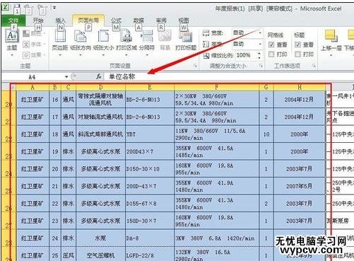Switch to the Data (数据) tab
Image resolution: width=354 pixels, height=261 pixels.
click(138, 21)
